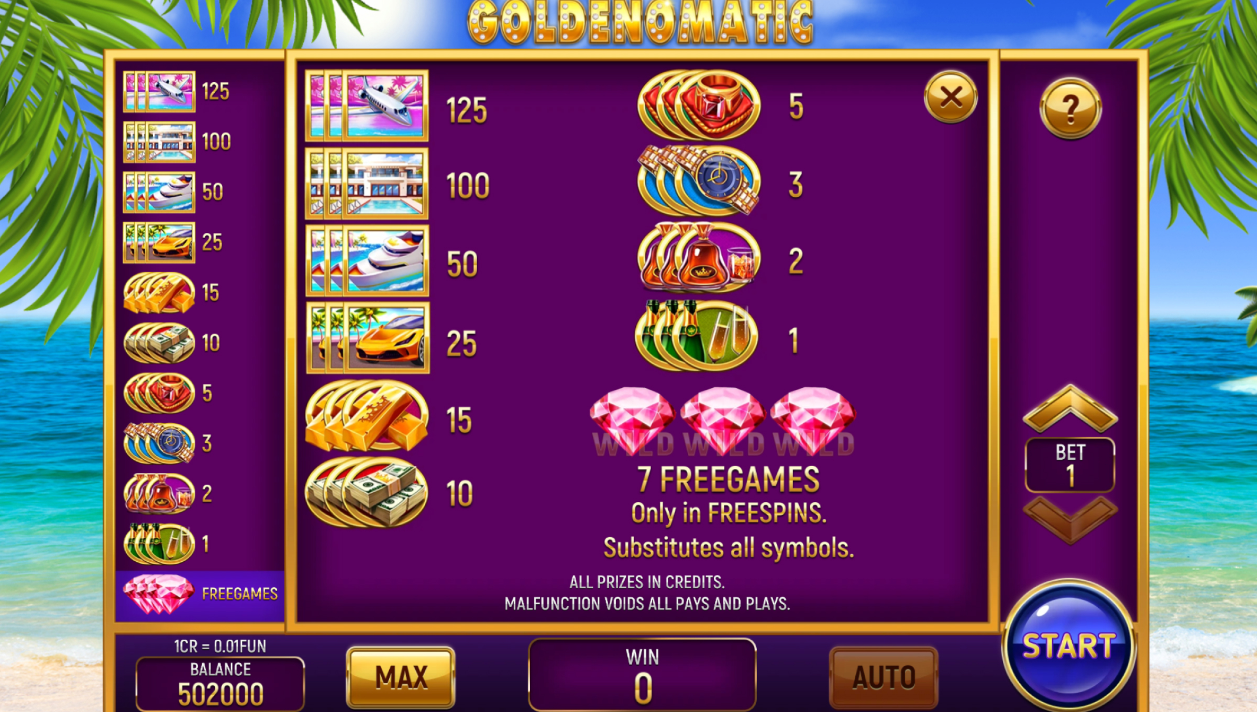Increase the bet with the up chevron
Screen dimensions: 1257x712
1070,408
